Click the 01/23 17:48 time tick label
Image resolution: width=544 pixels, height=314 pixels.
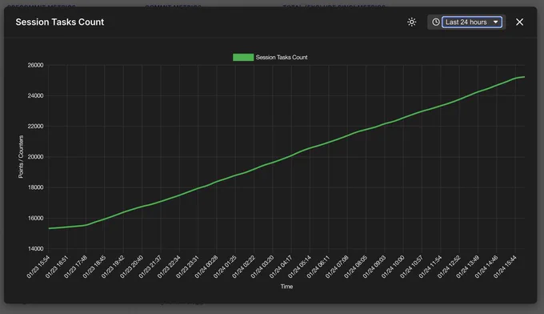point(76,267)
